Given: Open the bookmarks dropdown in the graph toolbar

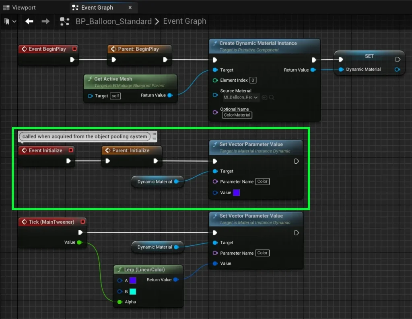Looking at the screenshot, I should pyautogui.click(x=10, y=21).
